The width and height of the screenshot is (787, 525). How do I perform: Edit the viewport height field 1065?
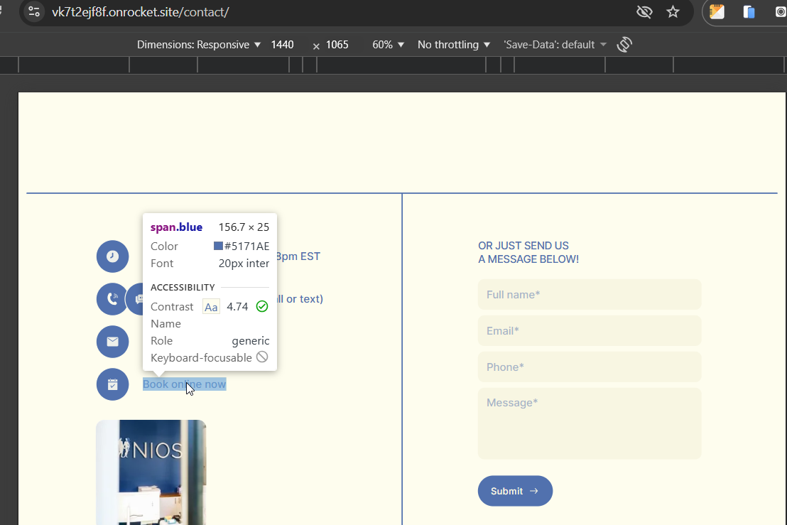[337, 45]
